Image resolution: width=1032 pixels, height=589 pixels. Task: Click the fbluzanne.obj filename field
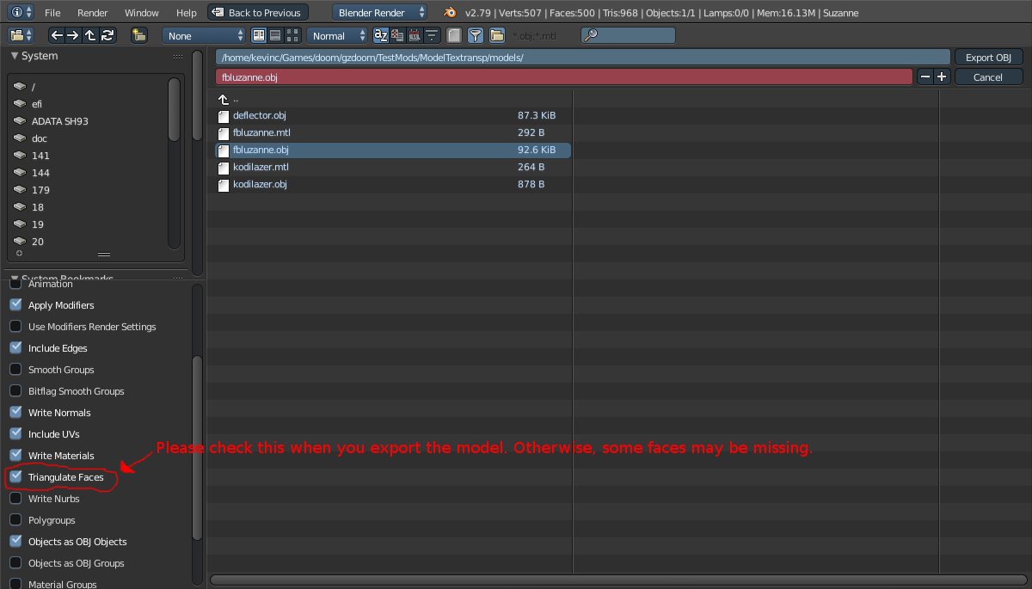[x=564, y=77]
